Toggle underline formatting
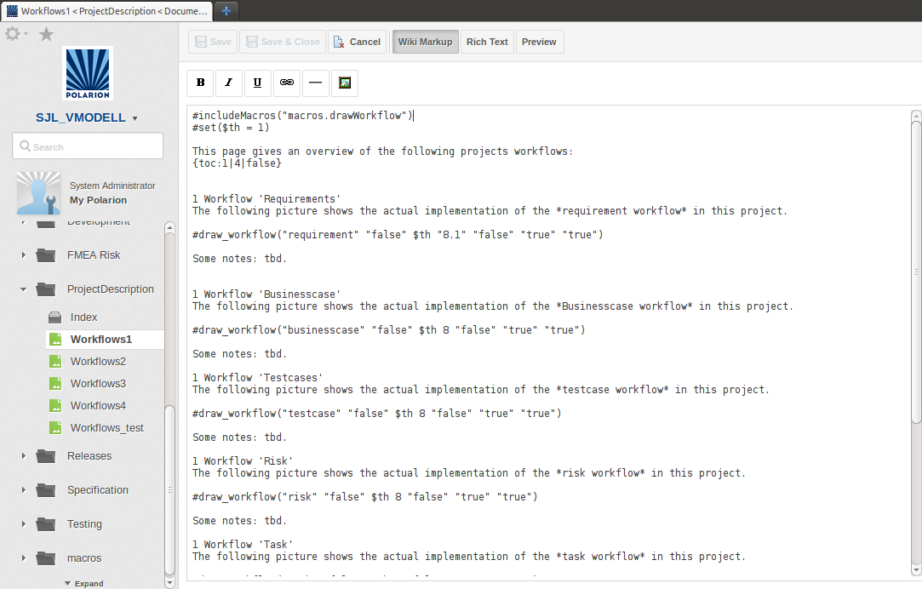The height and width of the screenshot is (589, 922). (x=257, y=83)
